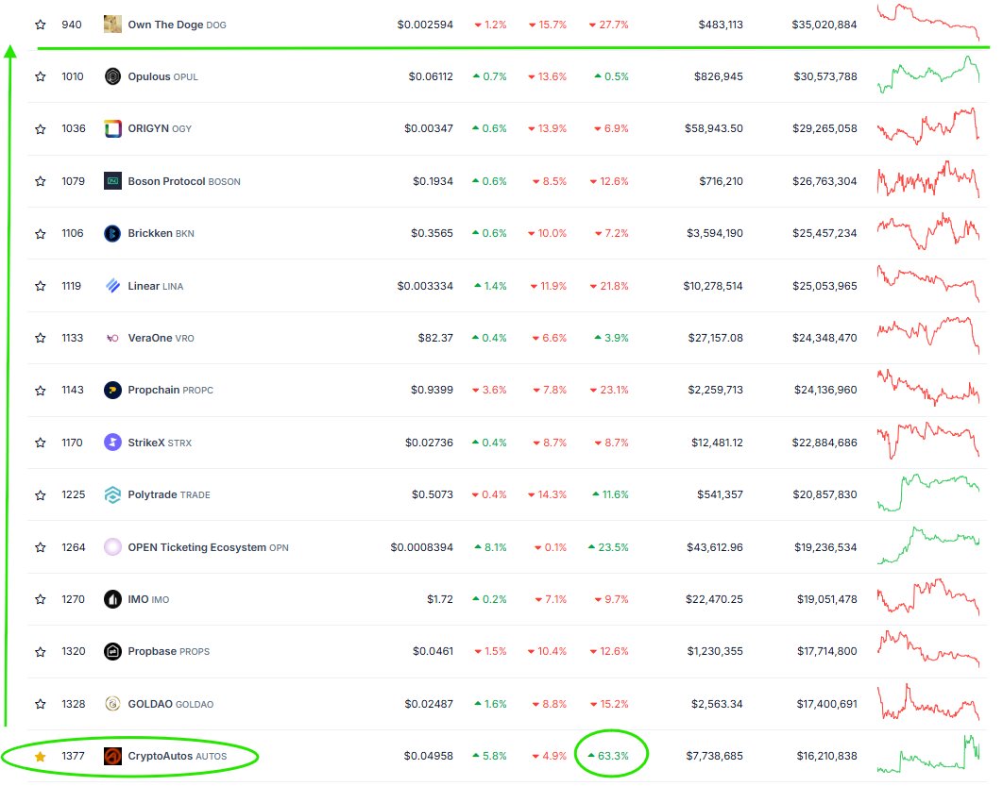View OPEN Ticketing Ecosystem sparkline chart
This screenshot has height=786, width=1003.
point(928,545)
